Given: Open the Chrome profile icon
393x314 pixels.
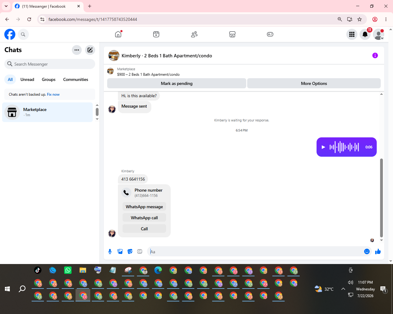Looking at the screenshot, I should tap(375, 19).
